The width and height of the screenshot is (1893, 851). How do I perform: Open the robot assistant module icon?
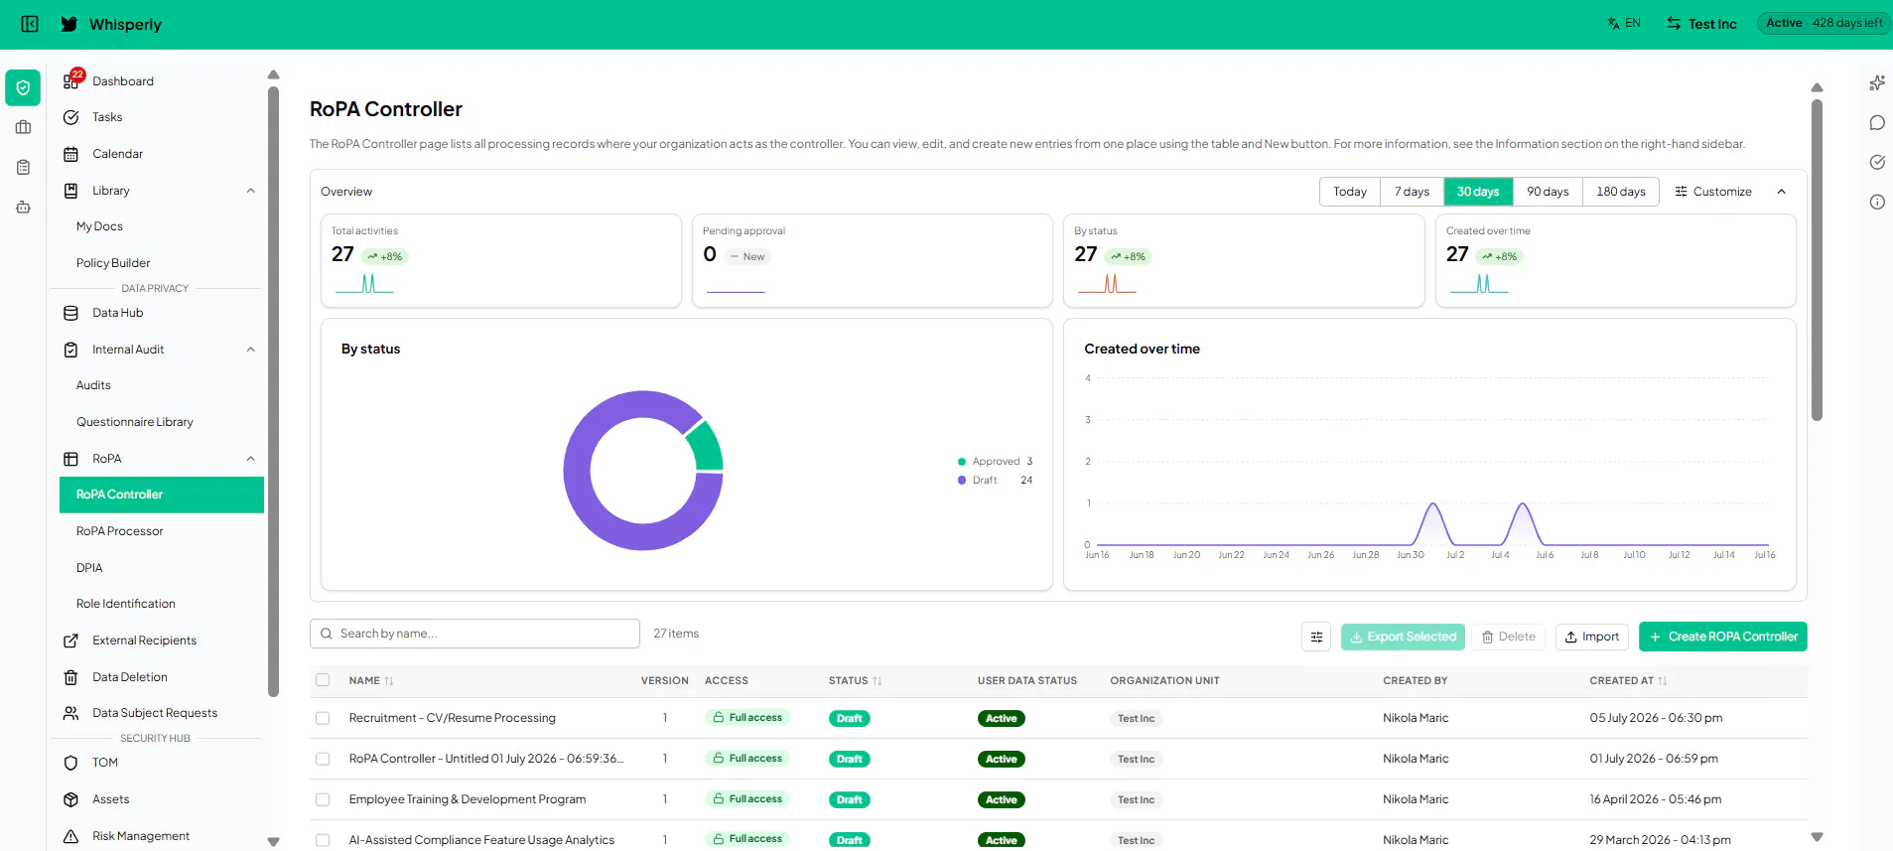pyautogui.click(x=23, y=207)
